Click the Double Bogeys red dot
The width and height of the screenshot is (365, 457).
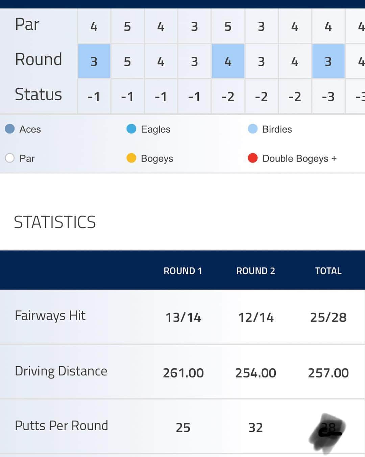[x=253, y=158]
